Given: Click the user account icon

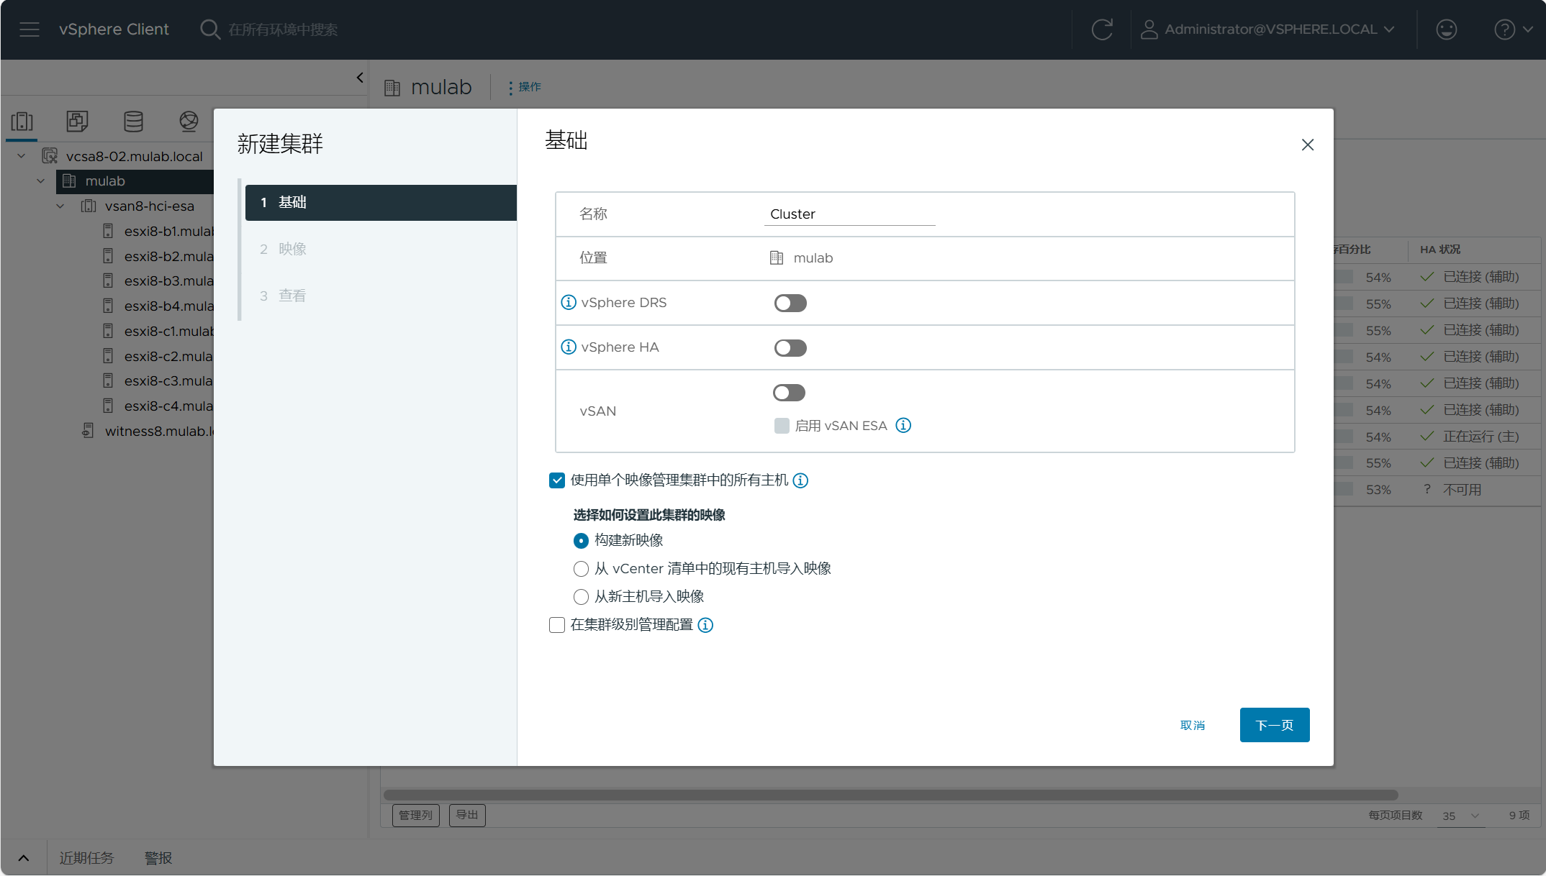Looking at the screenshot, I should pyautogui.click(x=1149, y=29).
